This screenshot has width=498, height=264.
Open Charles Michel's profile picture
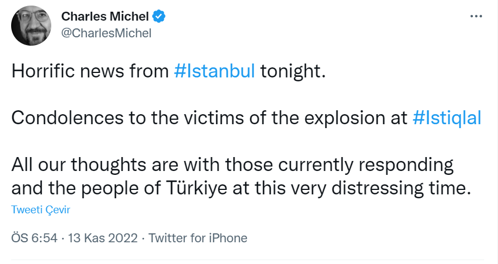[x=31, y=26]
